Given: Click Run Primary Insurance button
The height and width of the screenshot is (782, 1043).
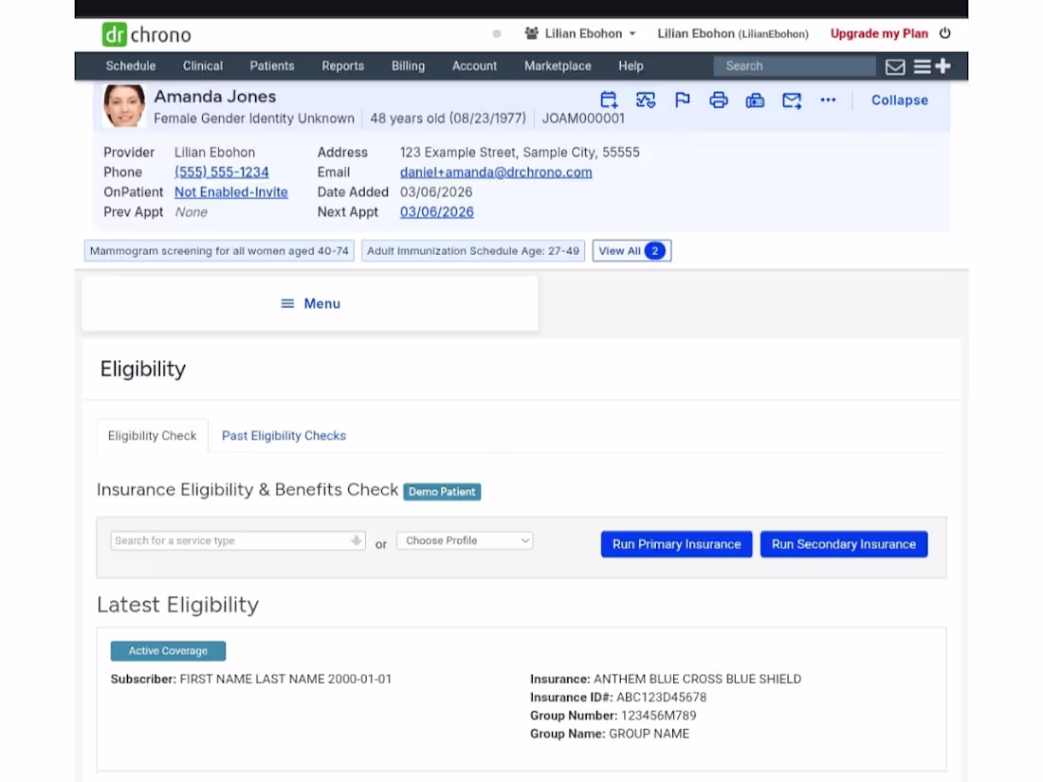Looking at the screenshot, I should tap(676, 543).
